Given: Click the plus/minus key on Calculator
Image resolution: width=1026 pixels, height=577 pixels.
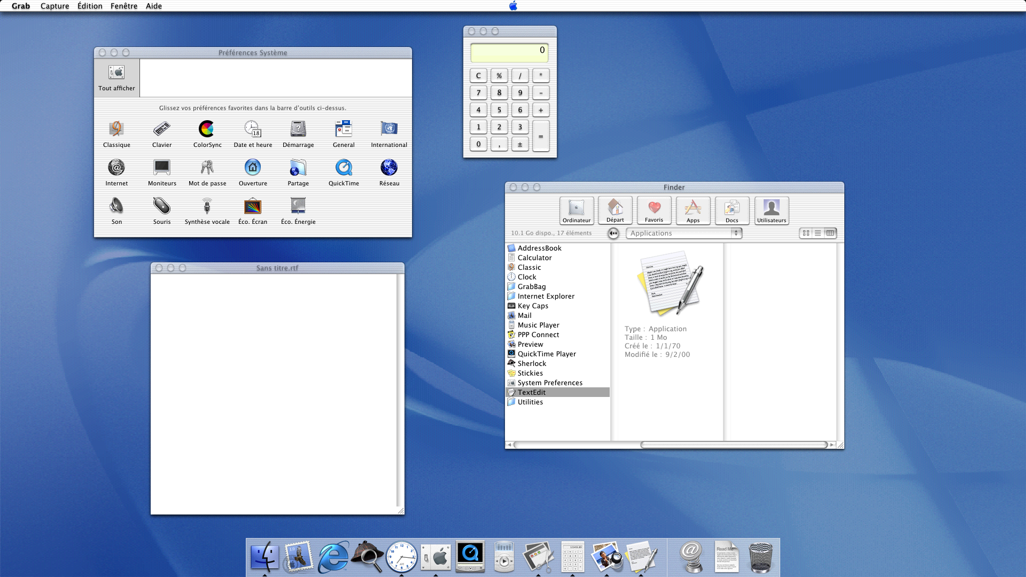Looking at the screenshot, I should pos(520,144).
